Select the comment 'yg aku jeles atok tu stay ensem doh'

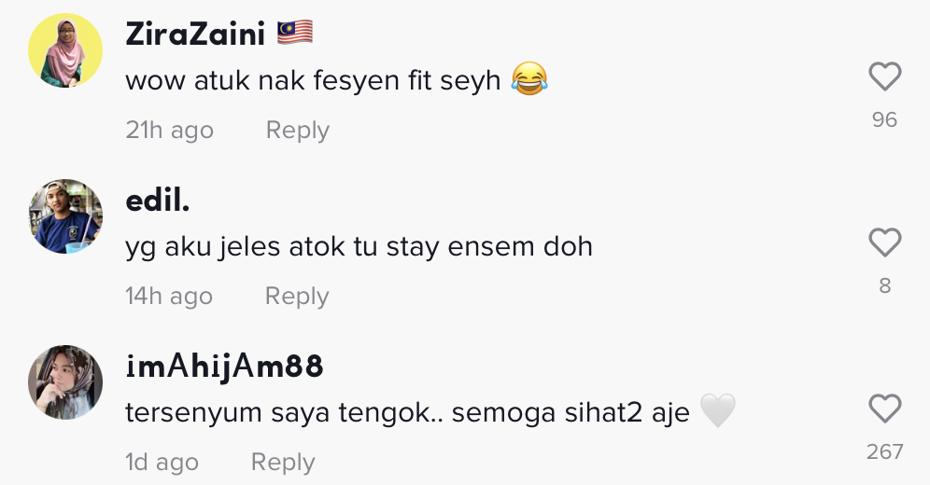[359, 247]
